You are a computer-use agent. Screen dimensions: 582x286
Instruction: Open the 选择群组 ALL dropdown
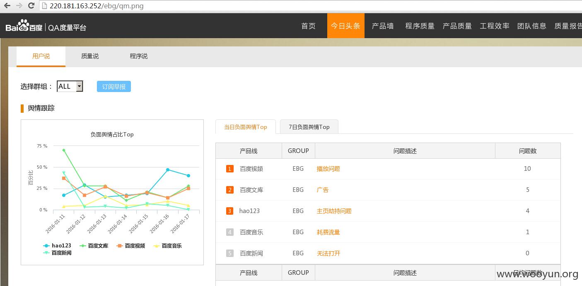point(70,86)
